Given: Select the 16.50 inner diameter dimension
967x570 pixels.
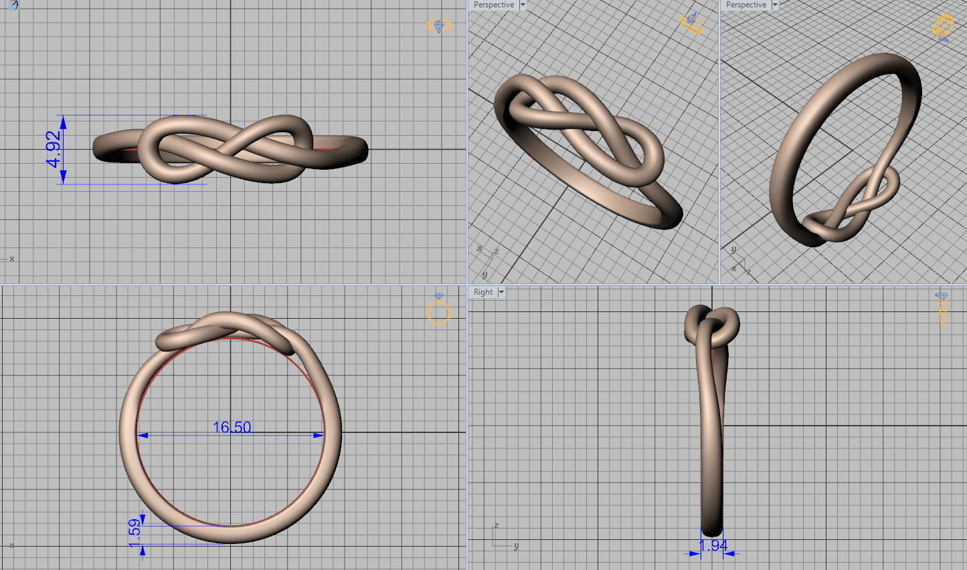Looking at the screenshot, I should [232, 426].
